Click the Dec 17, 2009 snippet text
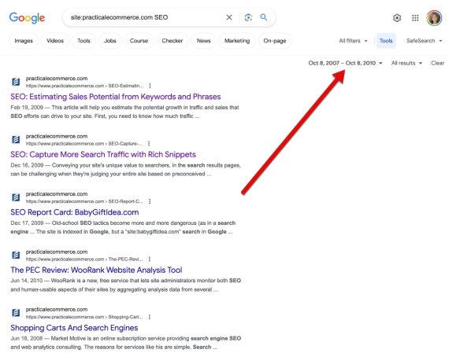This screenshot has height=357, width=449. 123,227
